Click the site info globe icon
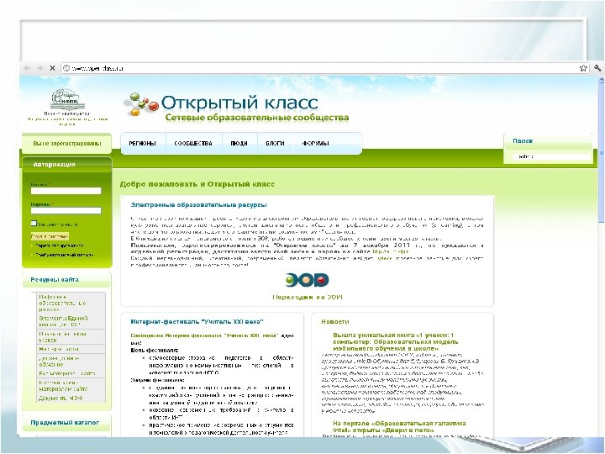This screenshot has height=454, width=605. tap(66, 68)
